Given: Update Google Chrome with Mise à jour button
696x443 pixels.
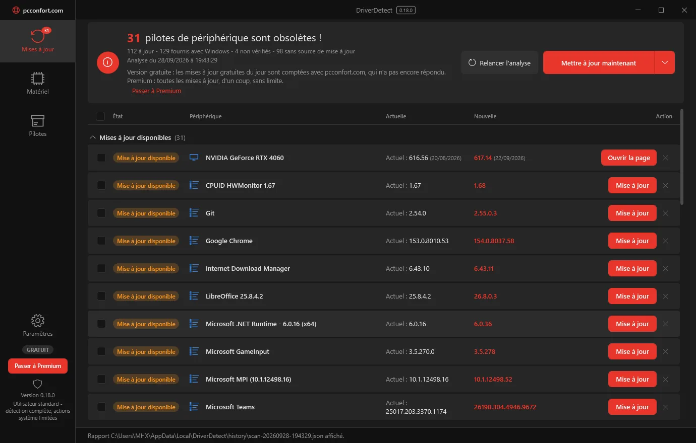Looking at the screenshot, I should (x=632, y=241).
